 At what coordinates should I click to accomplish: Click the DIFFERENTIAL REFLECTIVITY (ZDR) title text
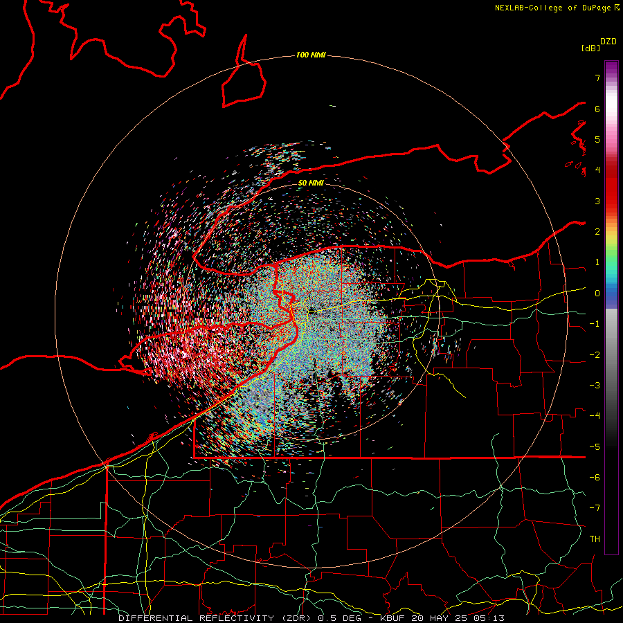point(216,618)
